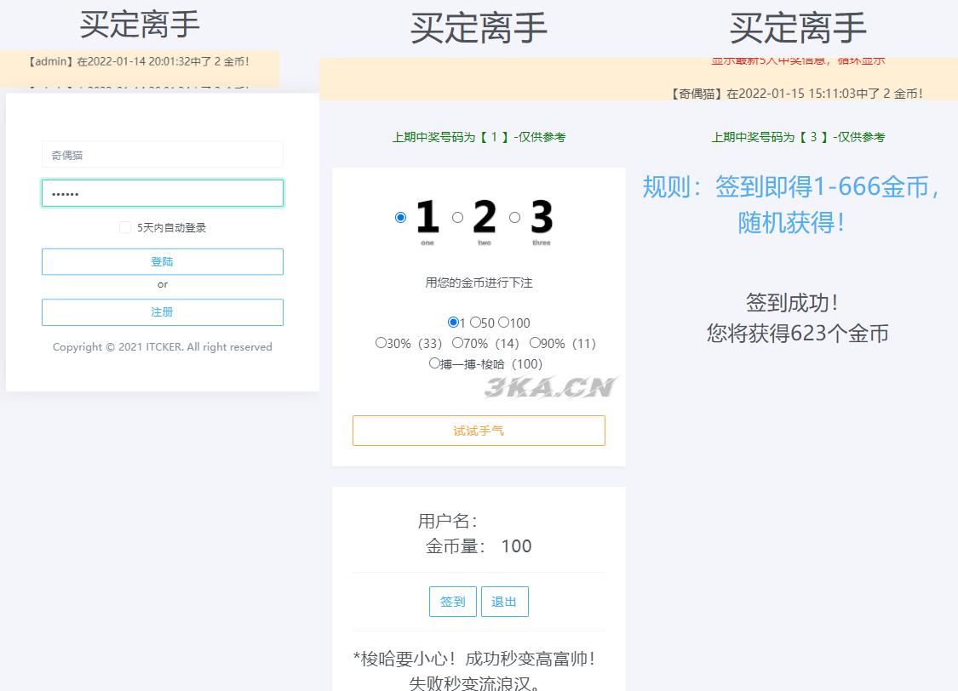Click the green 上期中奖号码 winning number text
The image size is (958, 691).
[479, 137]
